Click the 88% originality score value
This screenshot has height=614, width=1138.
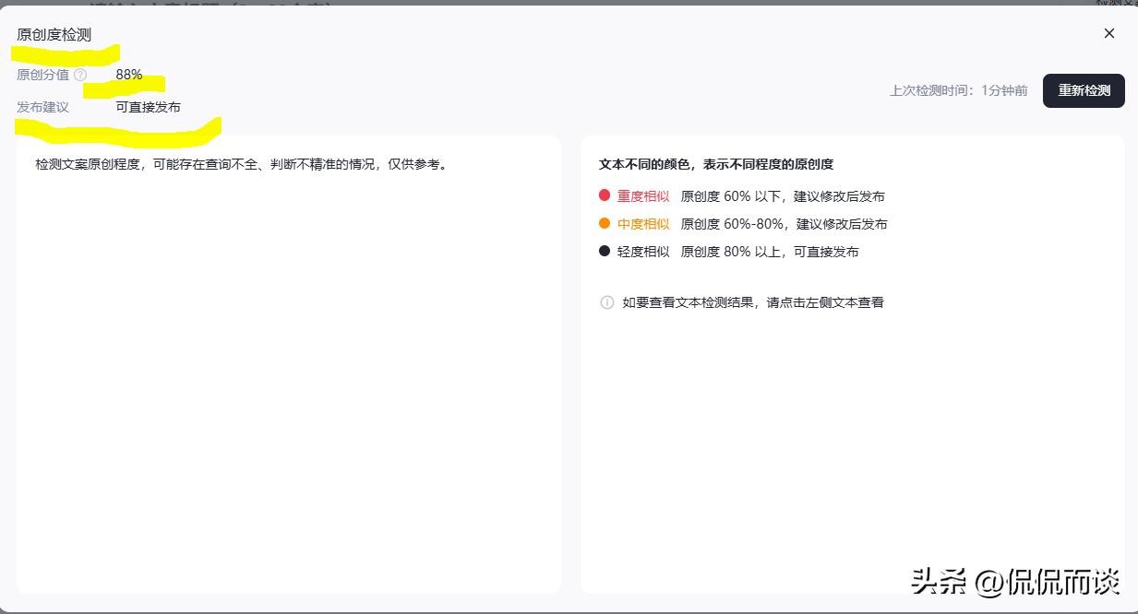pyautogui.click(x=129, y=75)
